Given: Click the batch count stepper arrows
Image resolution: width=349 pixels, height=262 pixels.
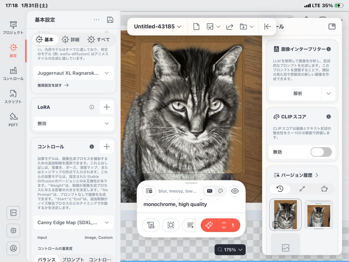Looking at the screenshot, I should [224, 225].
